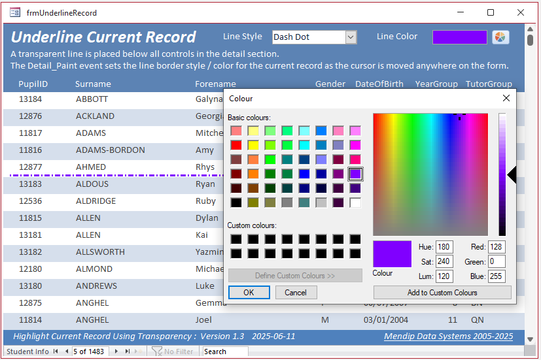Select the pure blue basic colour
The width and height of the screenshot is (541, 360).
coord(304,174)
